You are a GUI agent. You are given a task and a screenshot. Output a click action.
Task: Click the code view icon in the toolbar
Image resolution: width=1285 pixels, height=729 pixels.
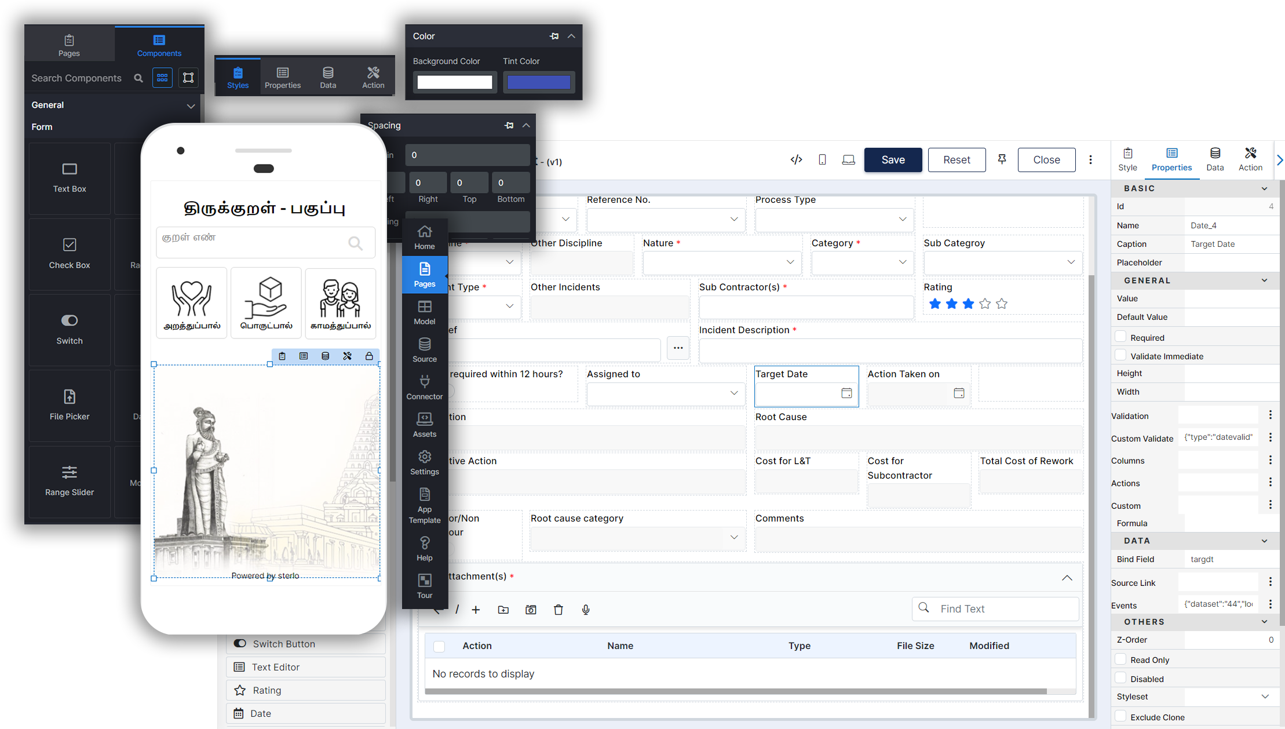pyautogui.click(x=796, y=160)
